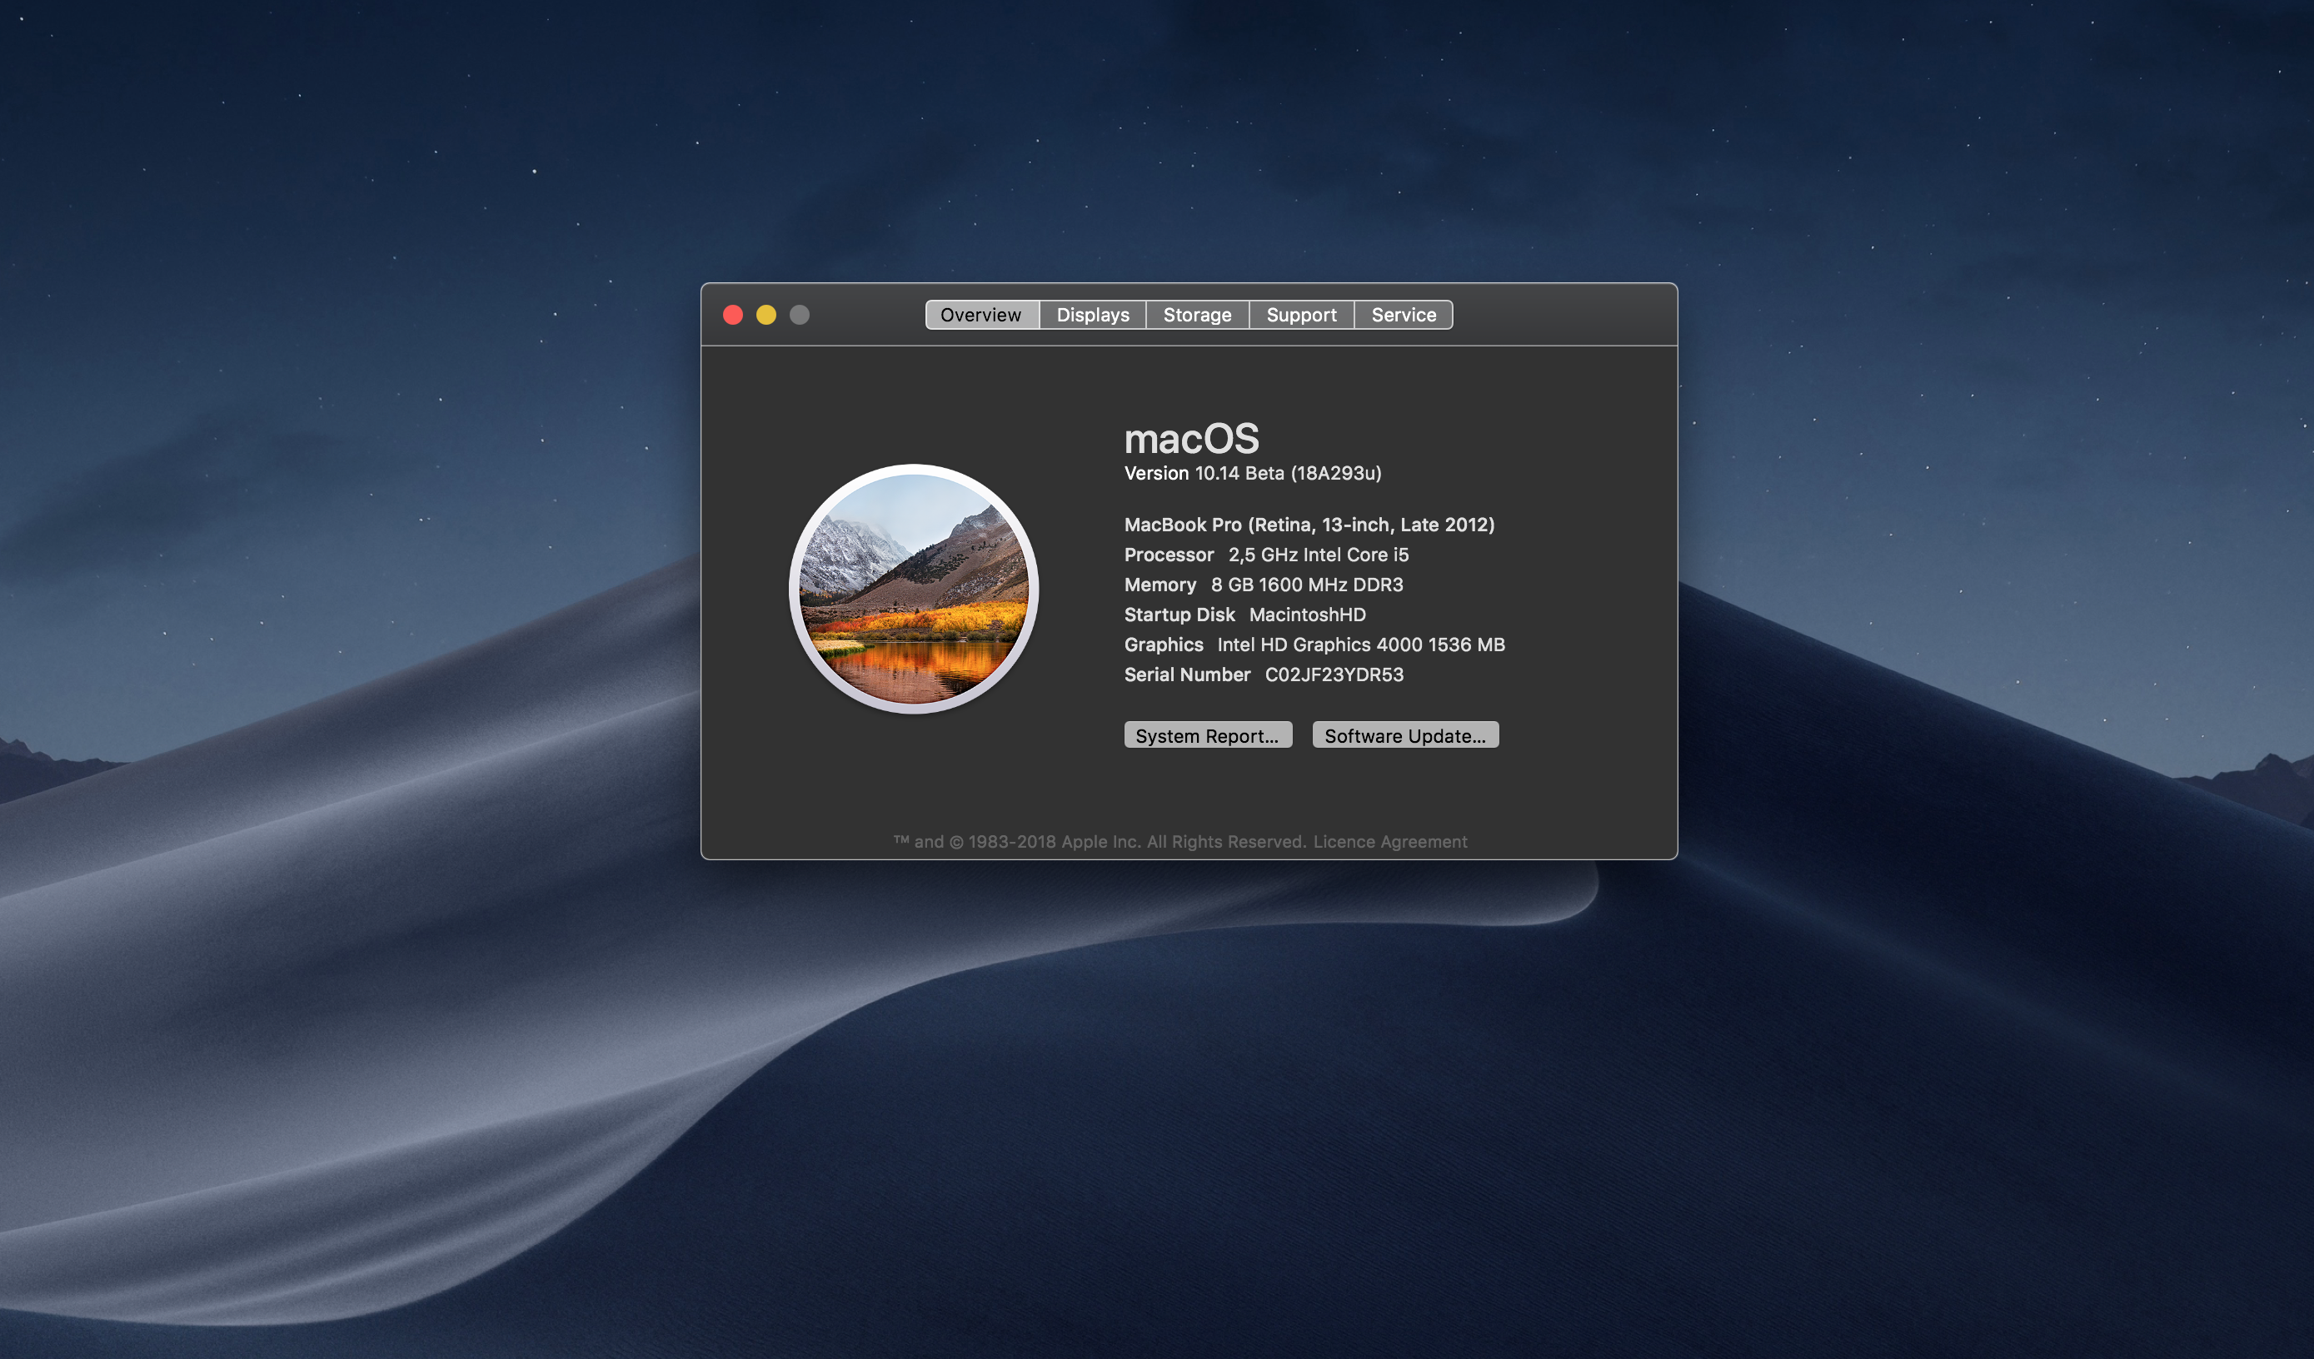The width and height of the screenshot is (2314, 1359).
Task: Open Software Update...
Action: (1405, 735)
